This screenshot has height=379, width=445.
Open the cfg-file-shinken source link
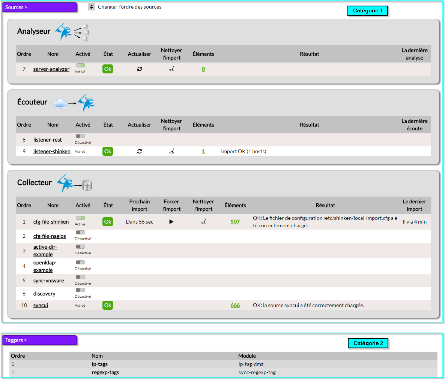(51, 222)
